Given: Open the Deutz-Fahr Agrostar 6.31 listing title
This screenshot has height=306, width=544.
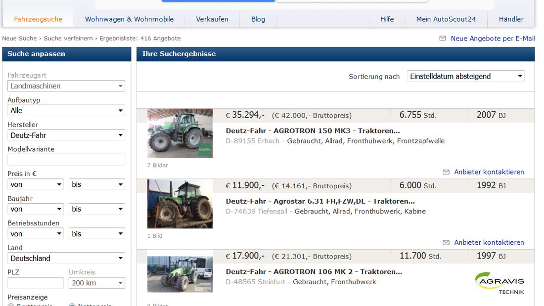Looking at the screenshot, I should click(x=320, y=201).
